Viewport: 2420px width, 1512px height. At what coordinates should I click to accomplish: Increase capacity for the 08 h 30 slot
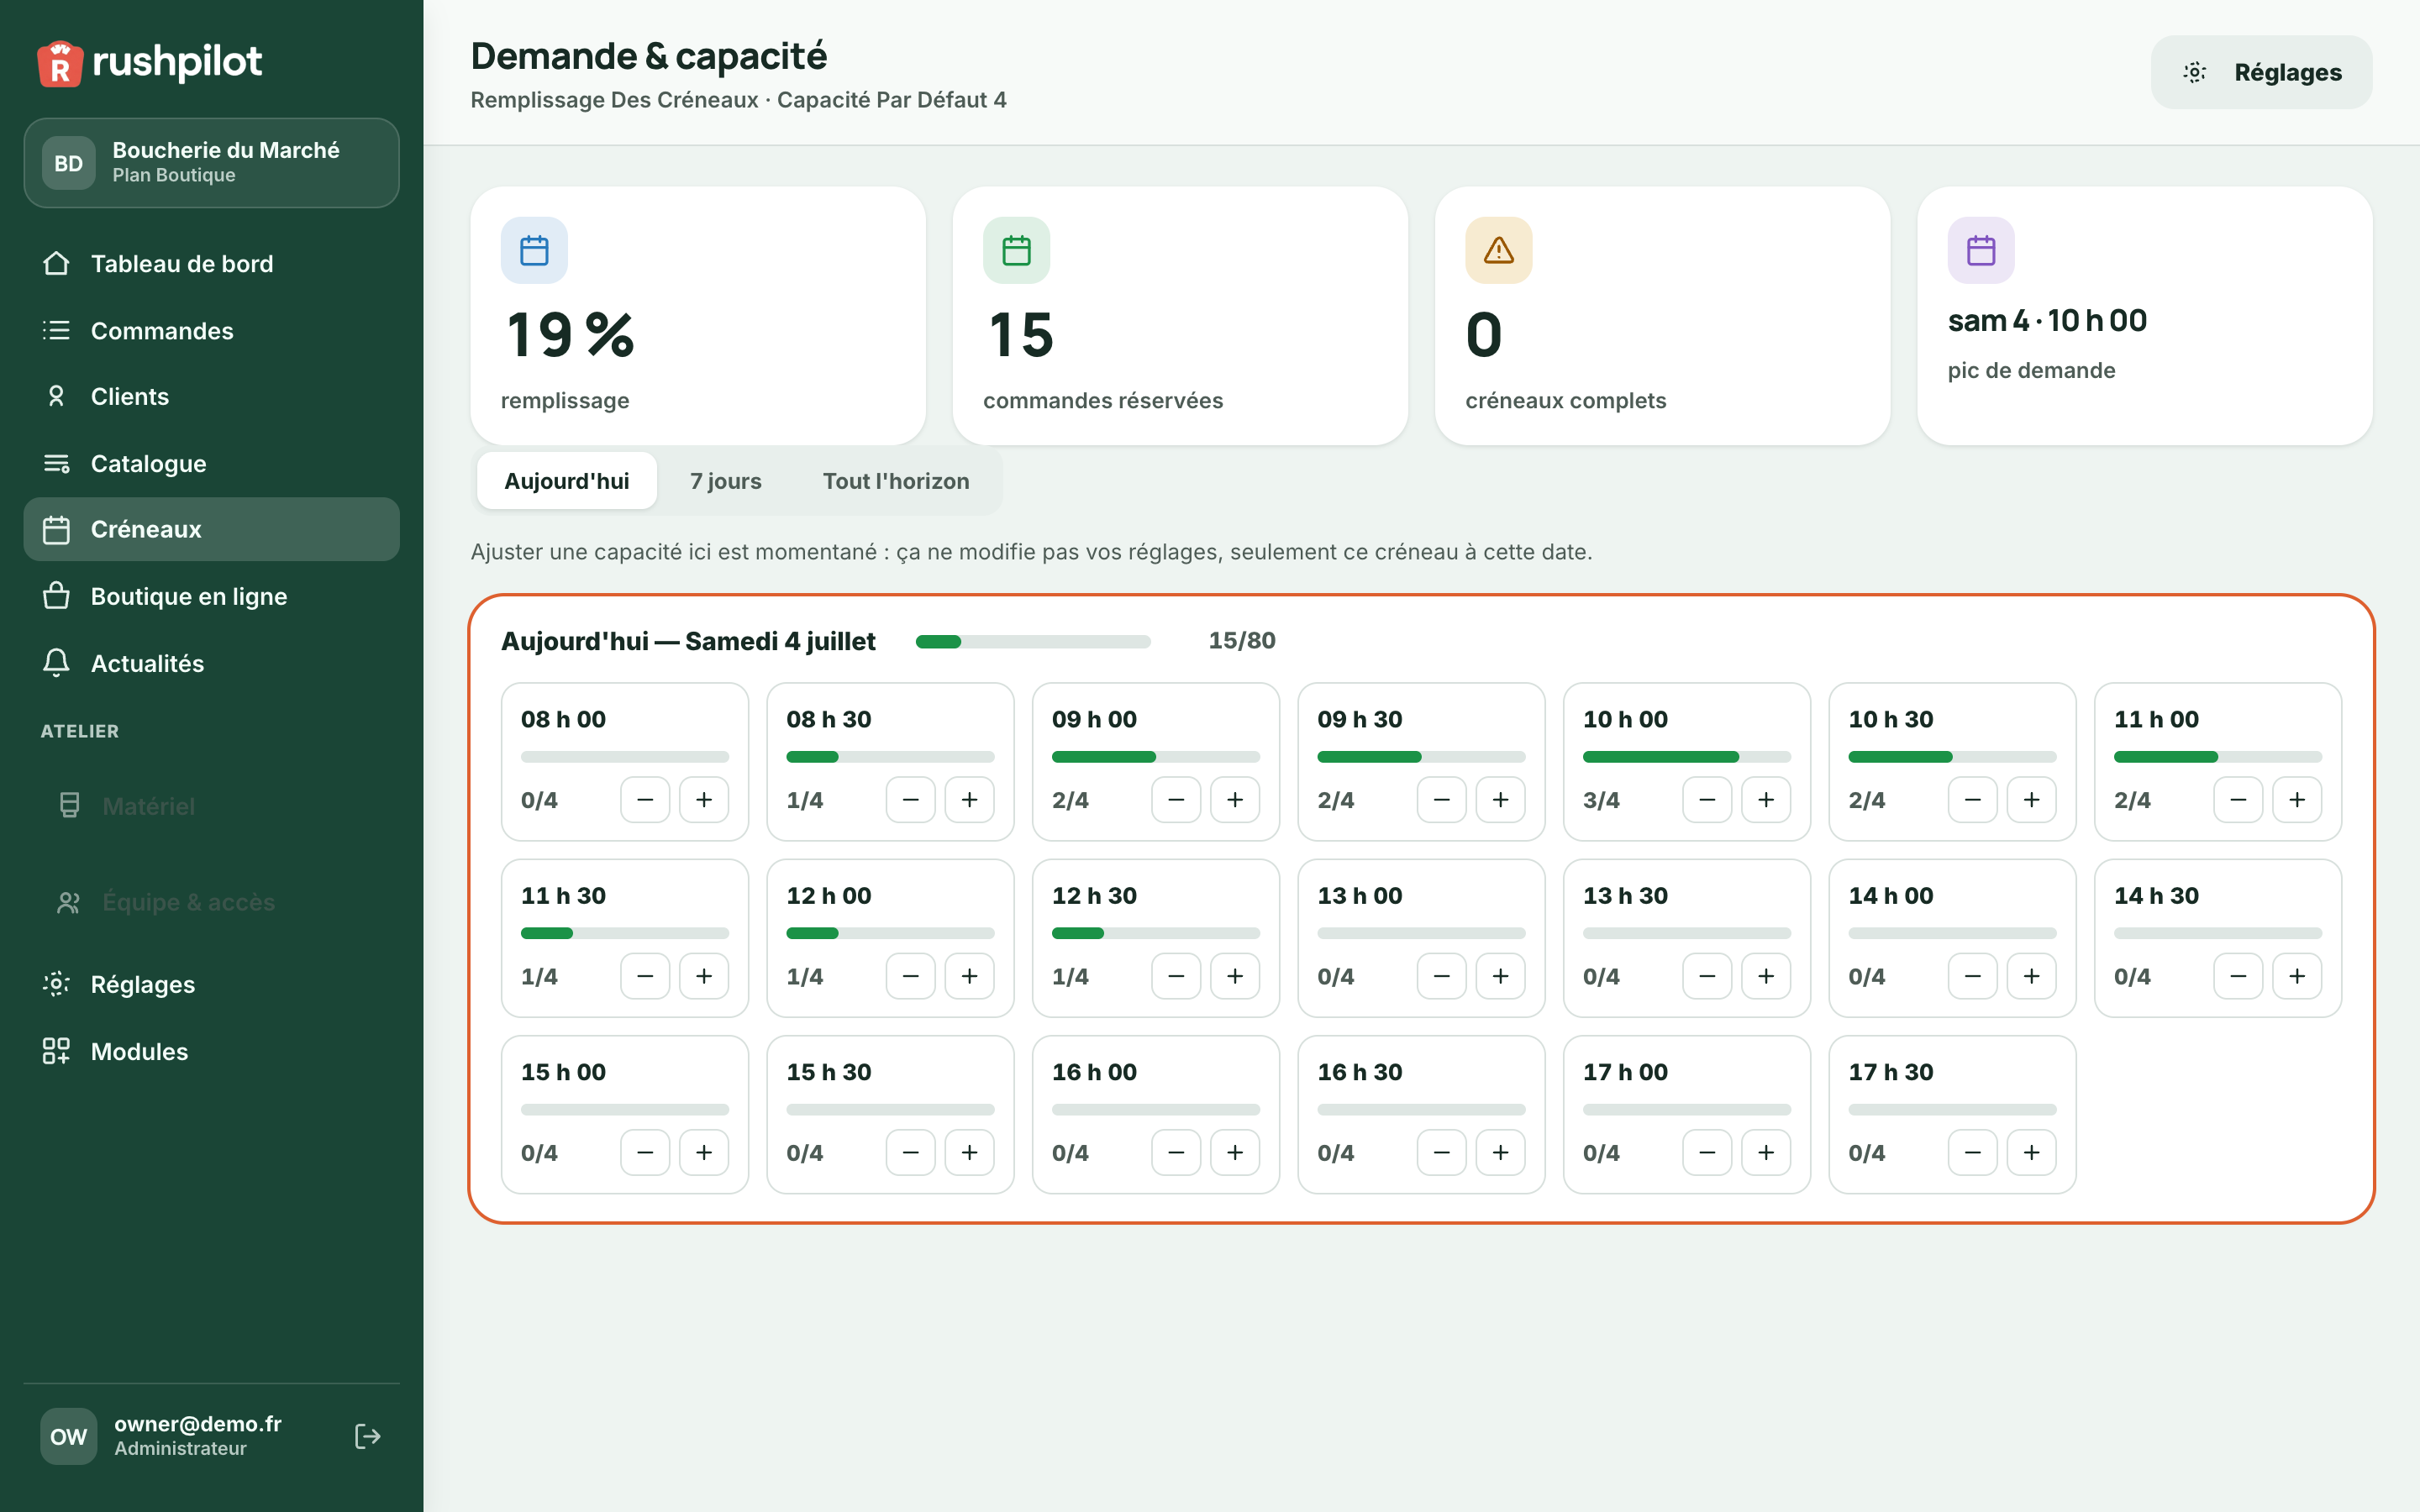(x=969, y=800)
